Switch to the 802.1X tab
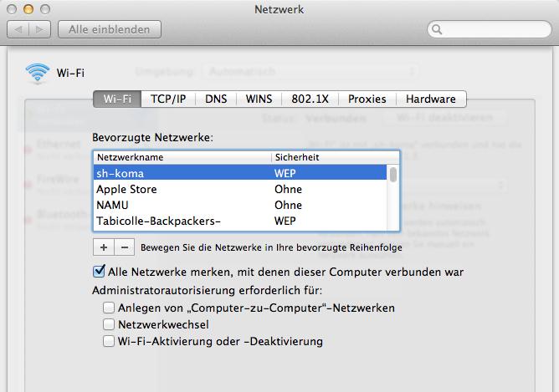 click(310, 99)
